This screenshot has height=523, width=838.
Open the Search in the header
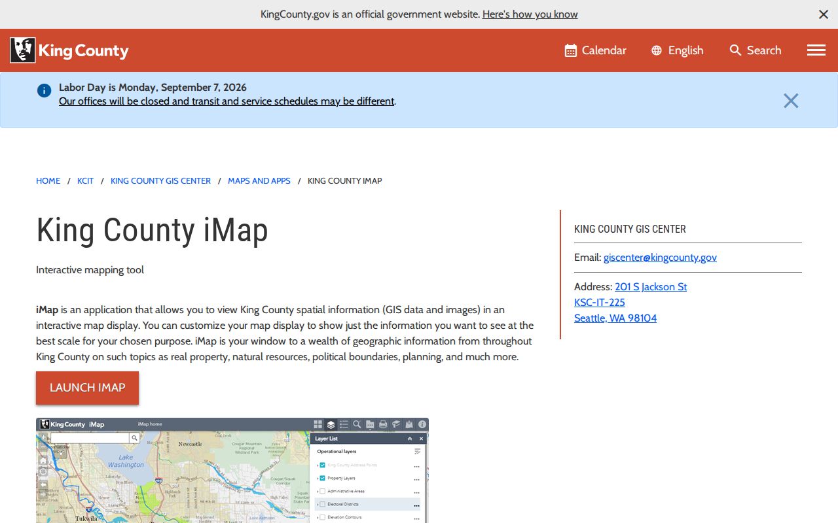pyautogui.click(x=756, y=50)
